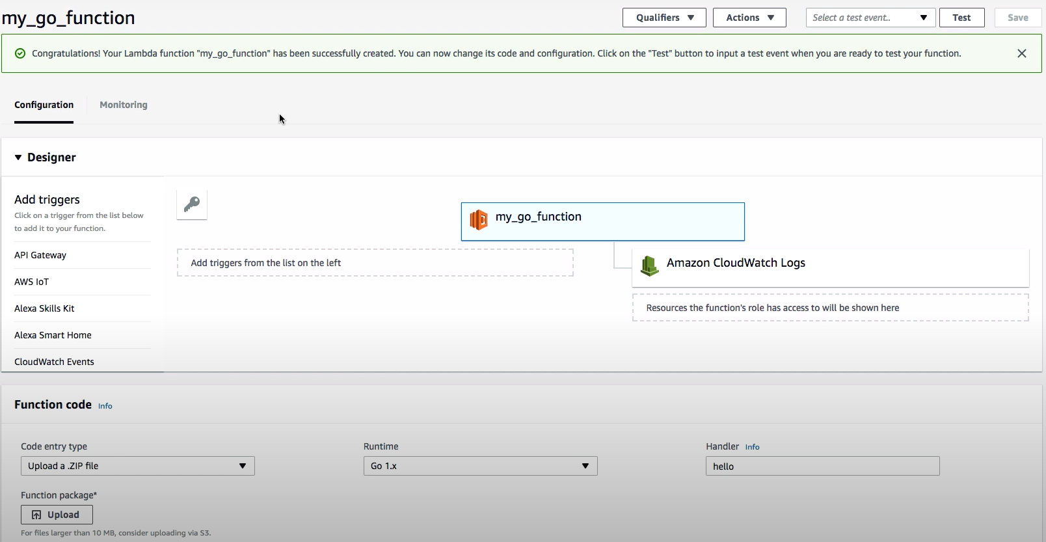Open the Runtime Go 1.x dropdown
1046x542 pixels.
point(480,466)
